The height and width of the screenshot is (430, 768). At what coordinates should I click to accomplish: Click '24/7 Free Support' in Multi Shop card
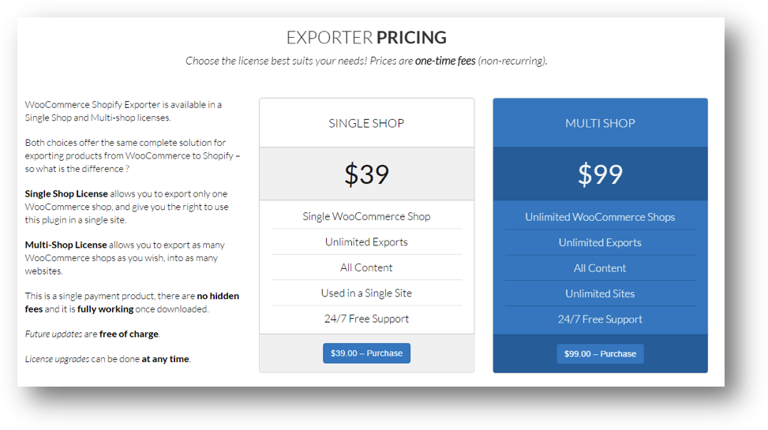point(600,320)
